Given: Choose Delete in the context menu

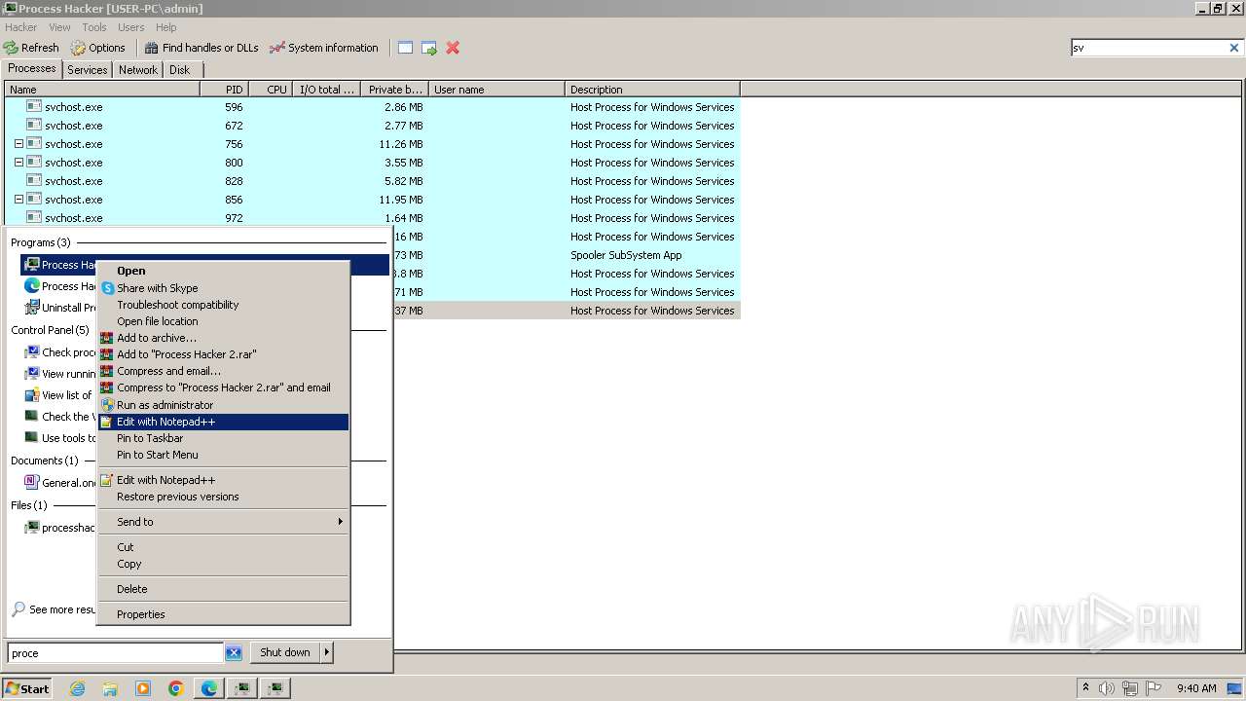Looking at the screenshot, I should 223,589.
